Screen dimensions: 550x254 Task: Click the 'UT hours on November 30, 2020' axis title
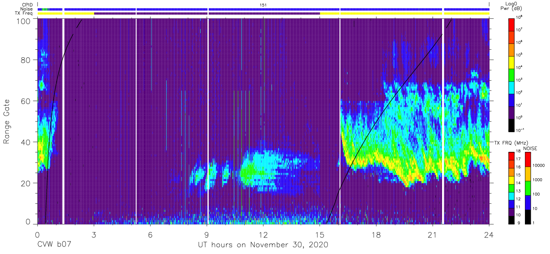263,245
